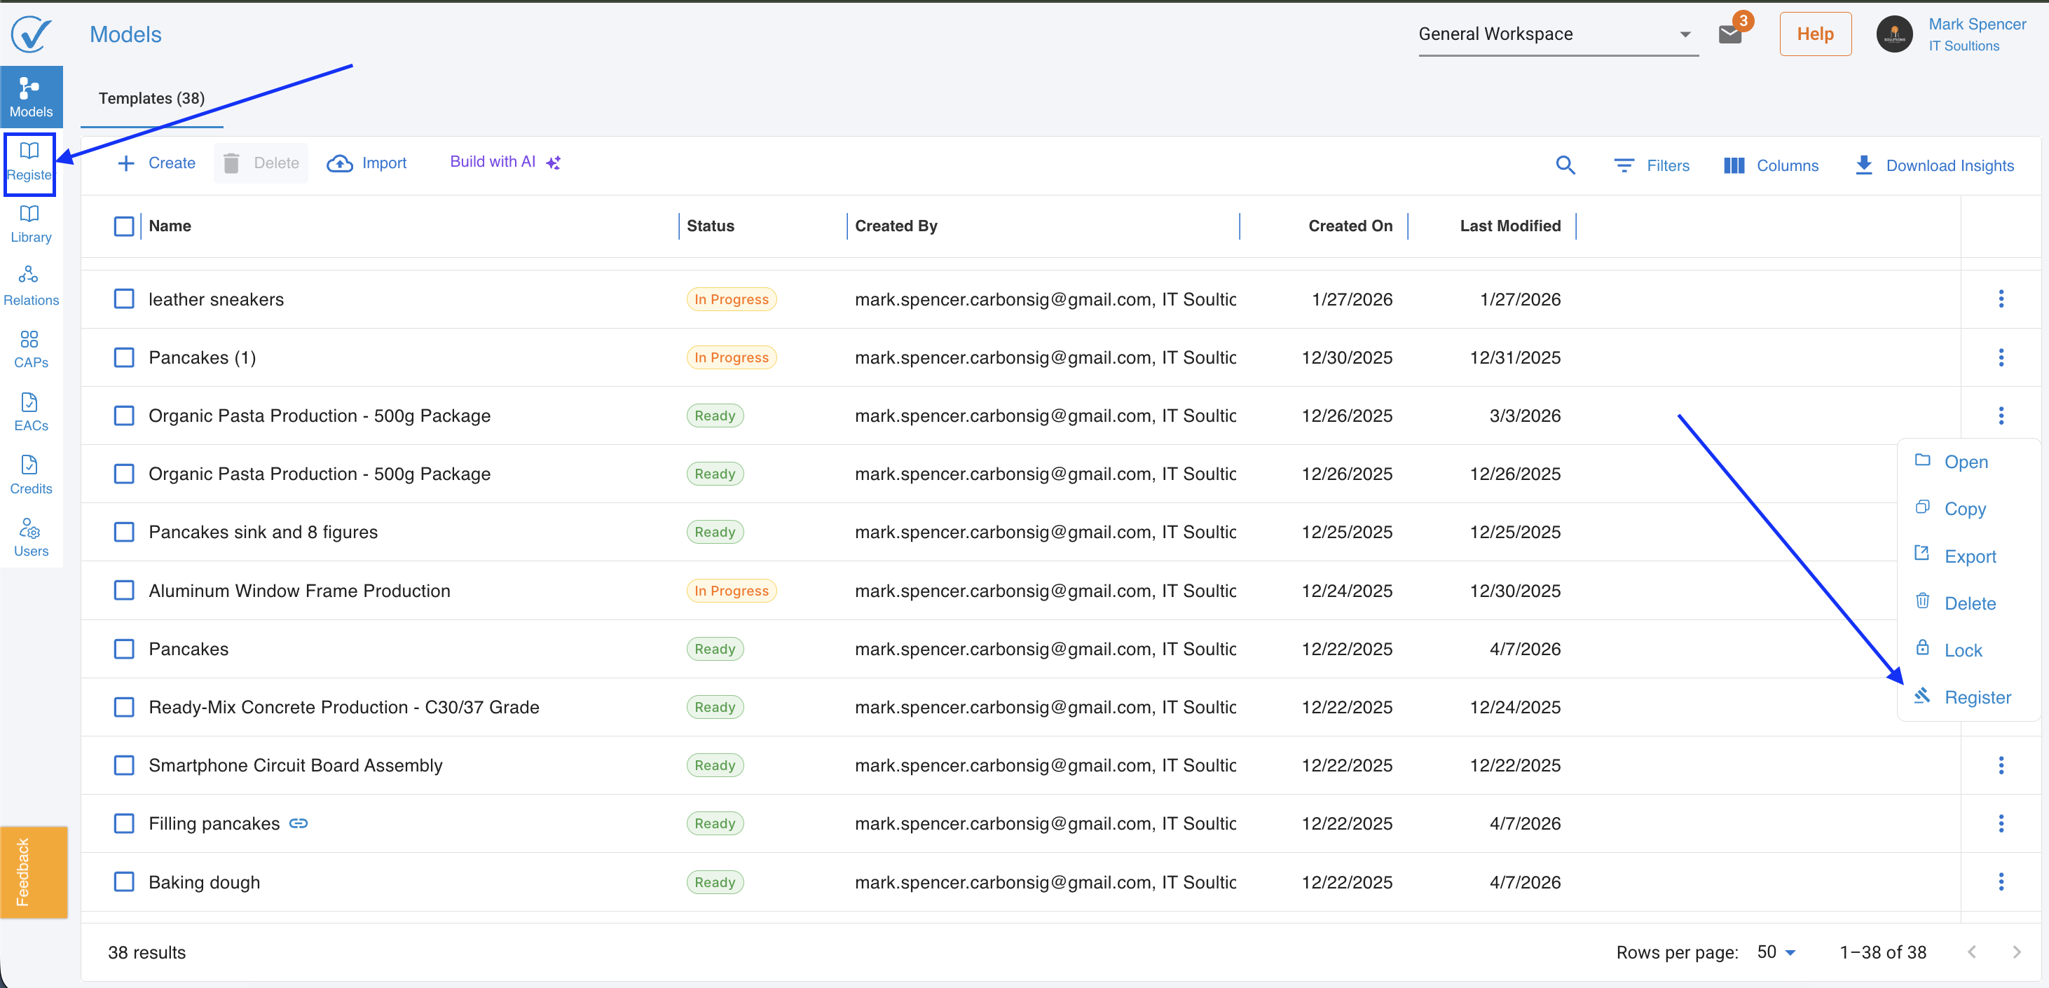Select the Baking dough checkbox
Viewport: 2049px width, 988px height.
click(124, 881)
